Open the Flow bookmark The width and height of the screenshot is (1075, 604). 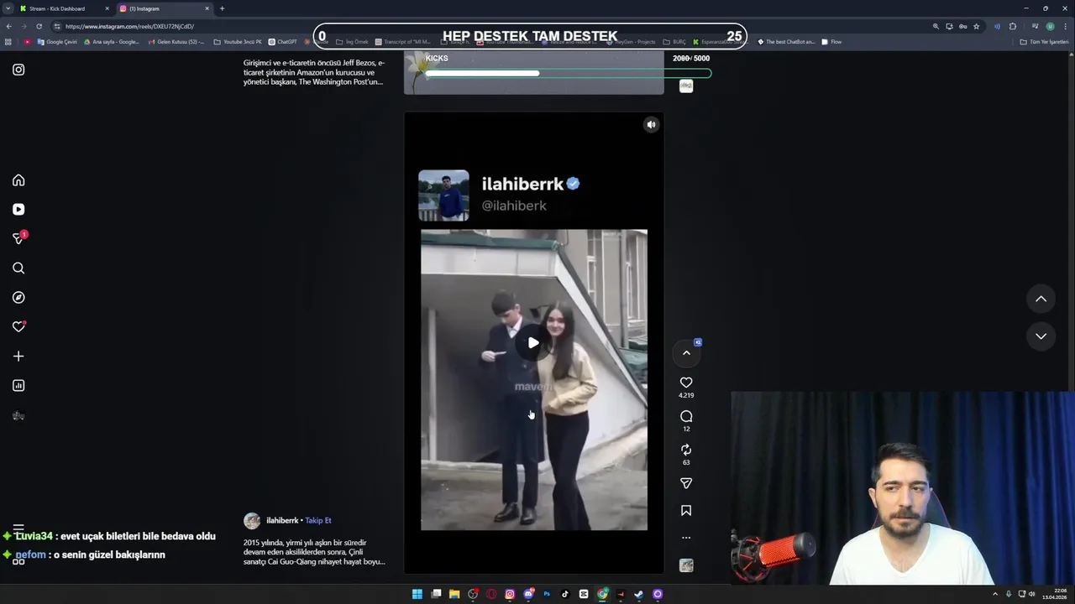tap(831, 42)
